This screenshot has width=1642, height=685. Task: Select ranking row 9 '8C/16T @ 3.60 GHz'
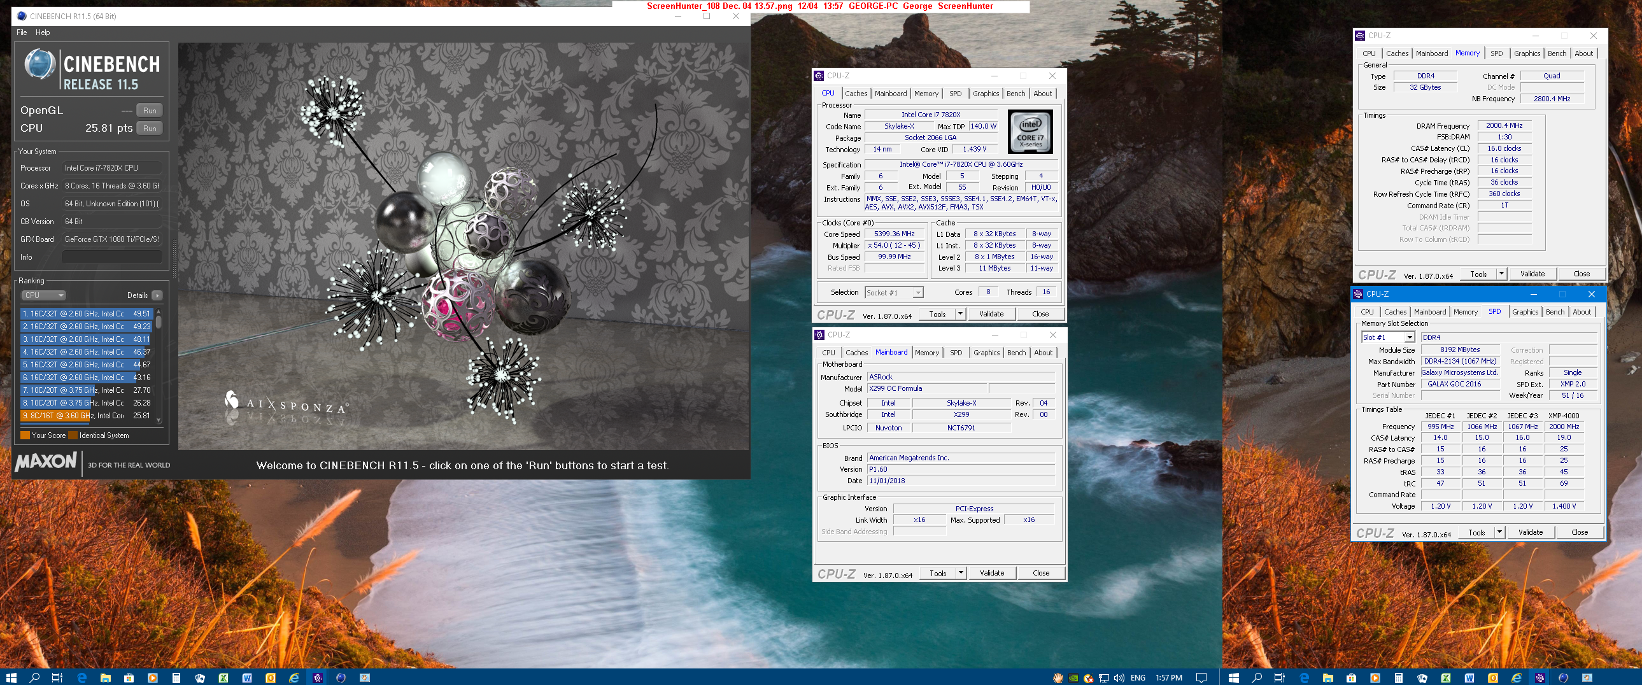(x=87, y=416)
